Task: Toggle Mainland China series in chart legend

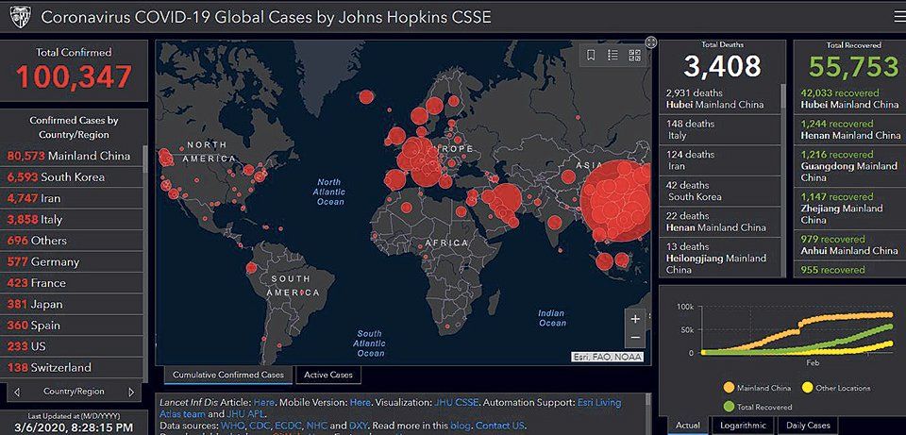Action: pos(758,388)
